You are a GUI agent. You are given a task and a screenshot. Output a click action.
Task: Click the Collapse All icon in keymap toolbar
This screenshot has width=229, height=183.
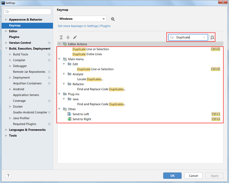tap(68, 37)
